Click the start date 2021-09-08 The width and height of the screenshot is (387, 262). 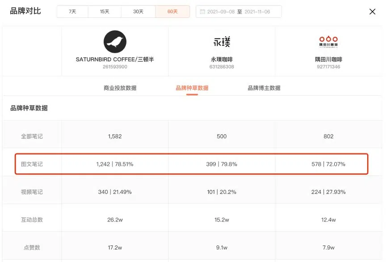click(x=221, y=12)
